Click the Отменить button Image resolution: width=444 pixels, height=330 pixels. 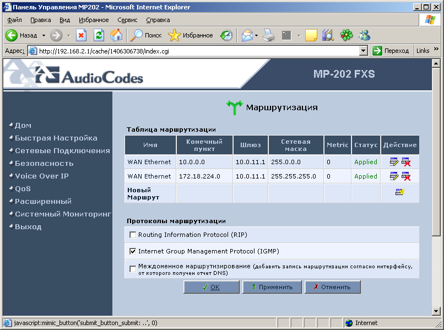pyautogui.click(x=333, y=287)
